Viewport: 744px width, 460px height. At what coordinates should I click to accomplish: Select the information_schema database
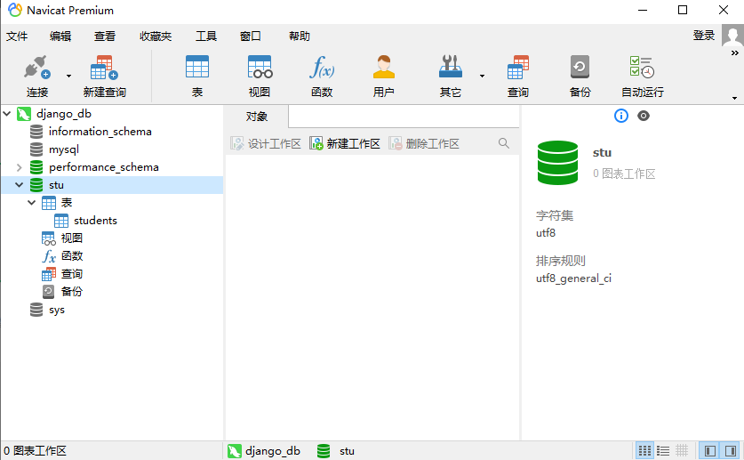click(100, 132)
